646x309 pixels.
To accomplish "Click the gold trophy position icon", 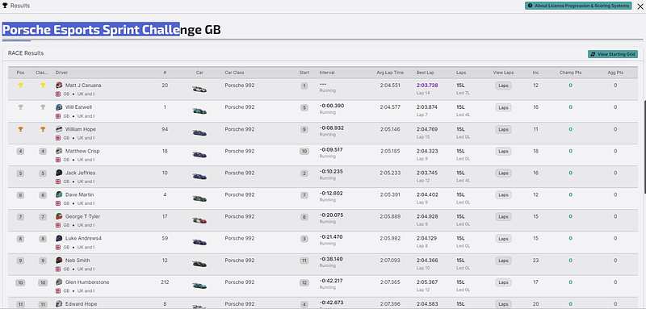I will (x=21, y=86).
